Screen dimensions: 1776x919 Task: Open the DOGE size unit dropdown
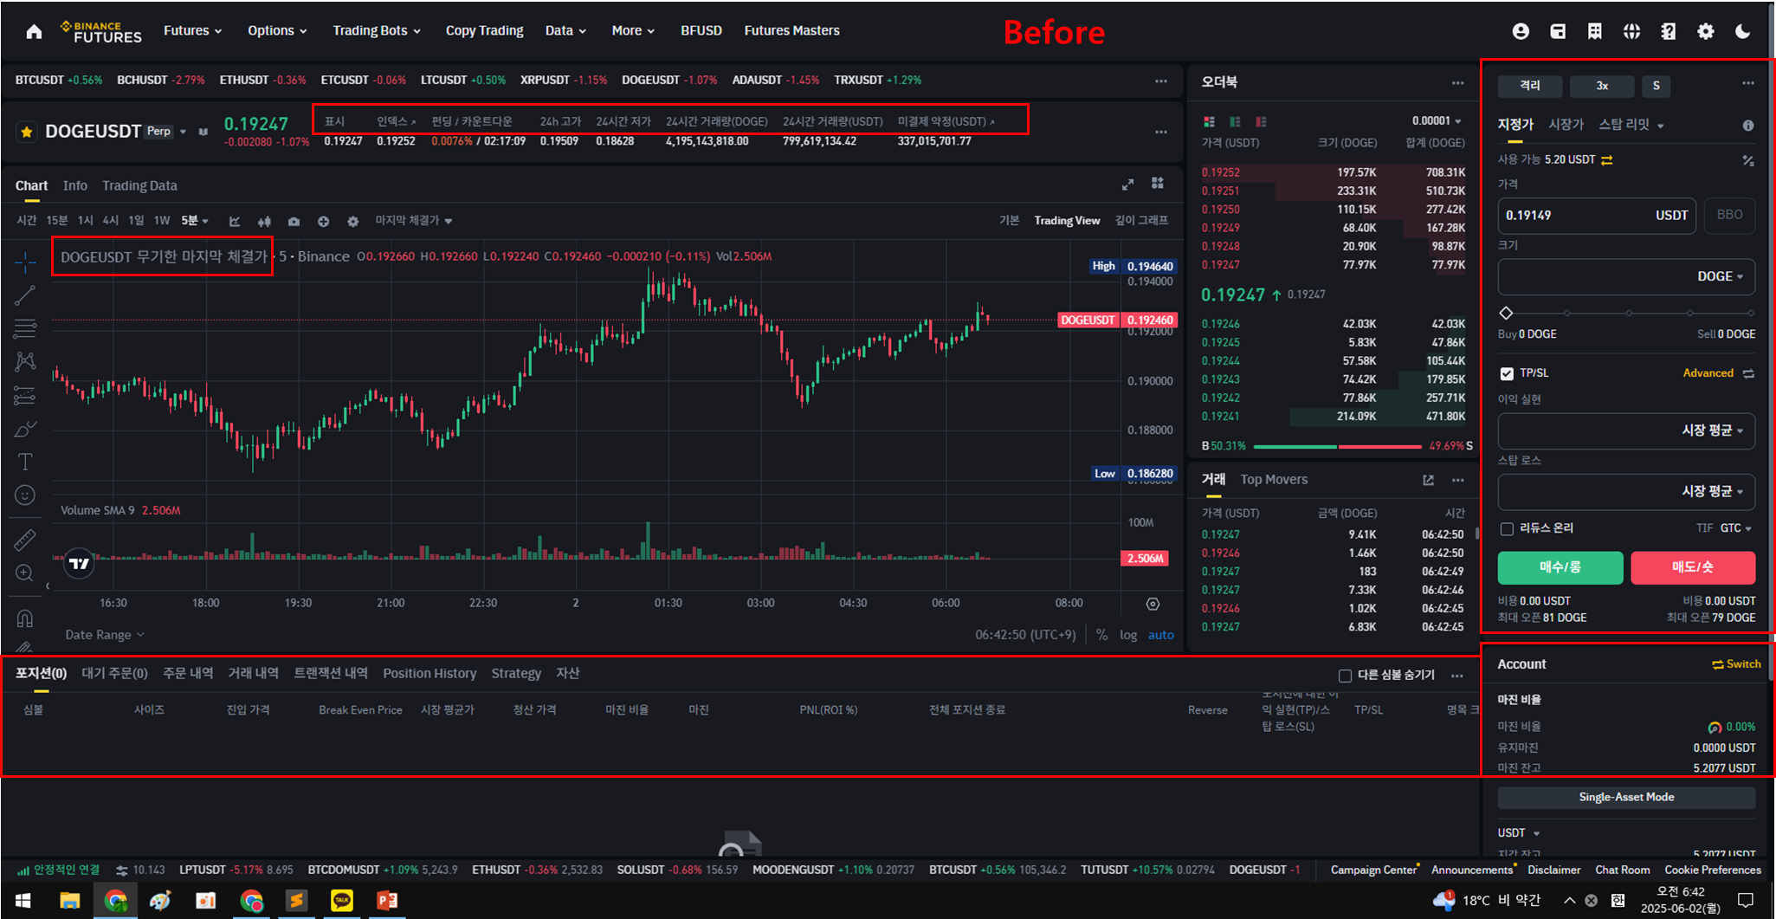pyautogui.click(x=1721, y=276)
